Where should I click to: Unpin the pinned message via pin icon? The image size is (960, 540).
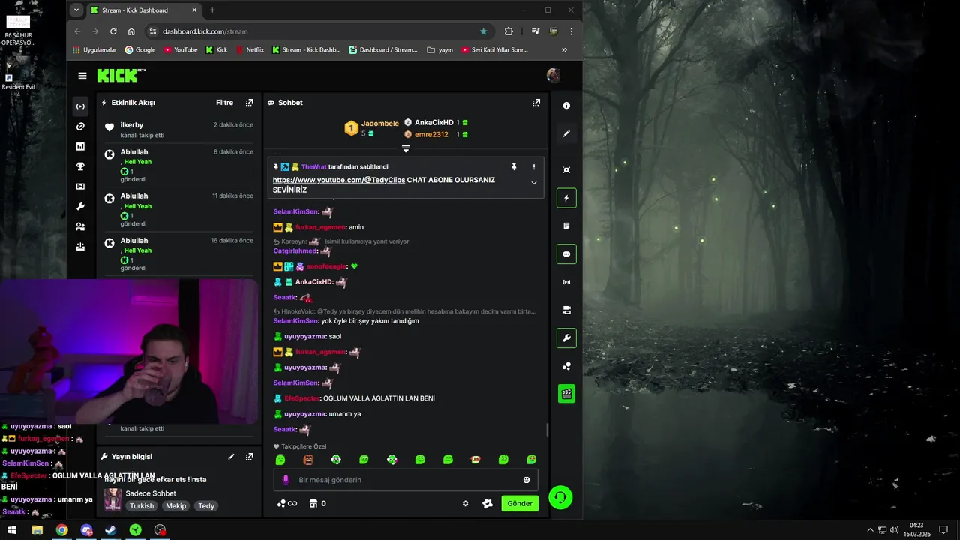514,167
